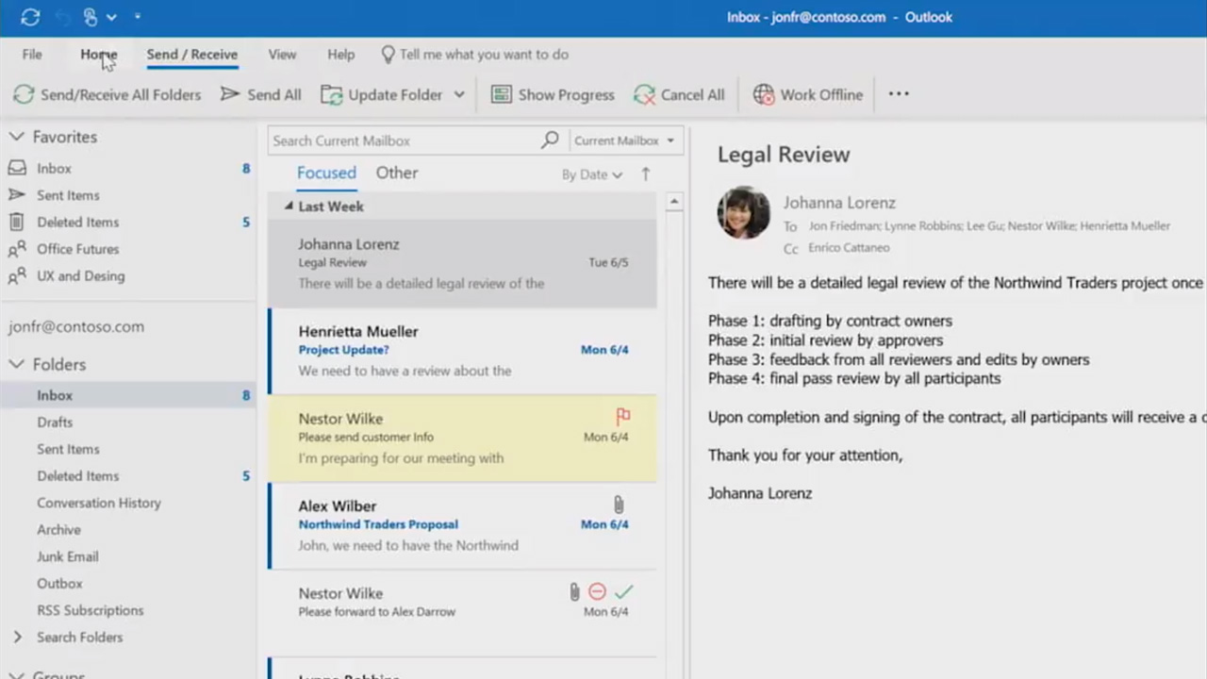Click the red flag on Nestor Wilke email

tap(622, 416)
